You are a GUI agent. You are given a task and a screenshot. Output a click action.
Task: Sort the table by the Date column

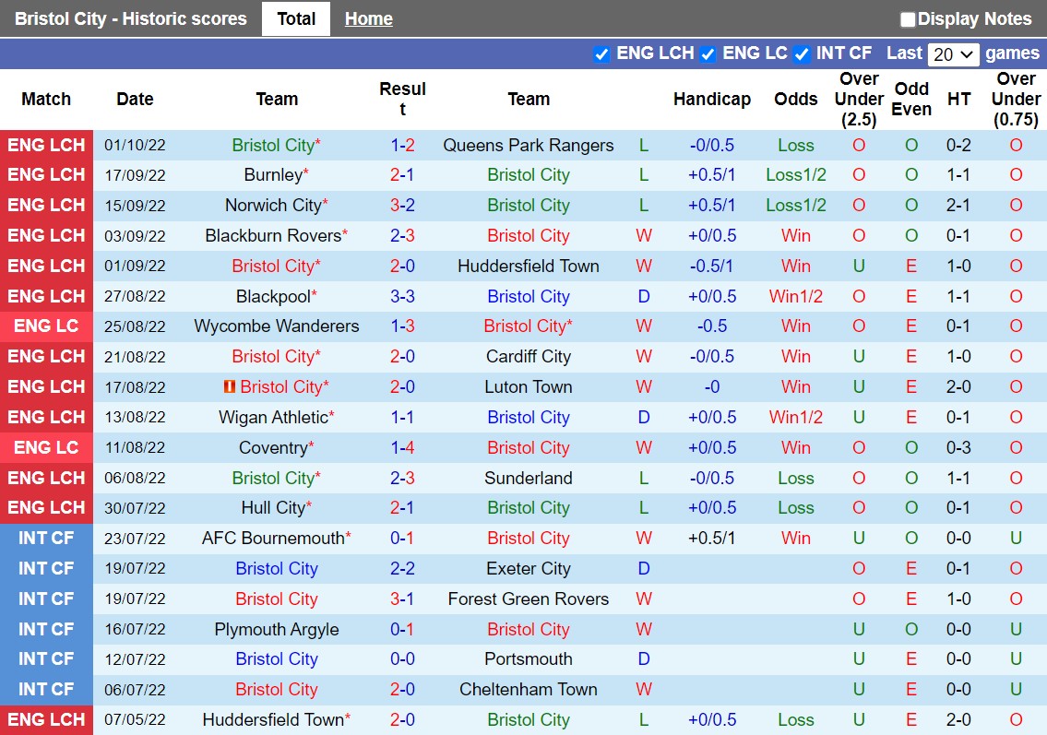click(135, 99)
